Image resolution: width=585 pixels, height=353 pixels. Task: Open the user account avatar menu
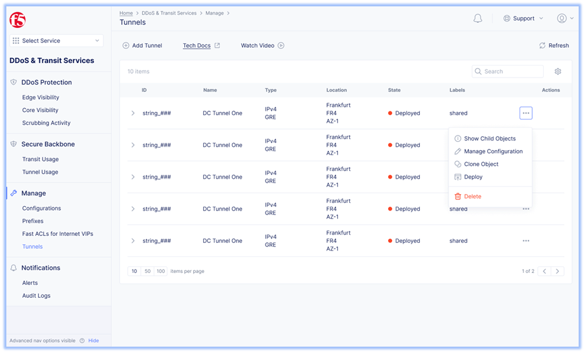[x=561, y=18]
